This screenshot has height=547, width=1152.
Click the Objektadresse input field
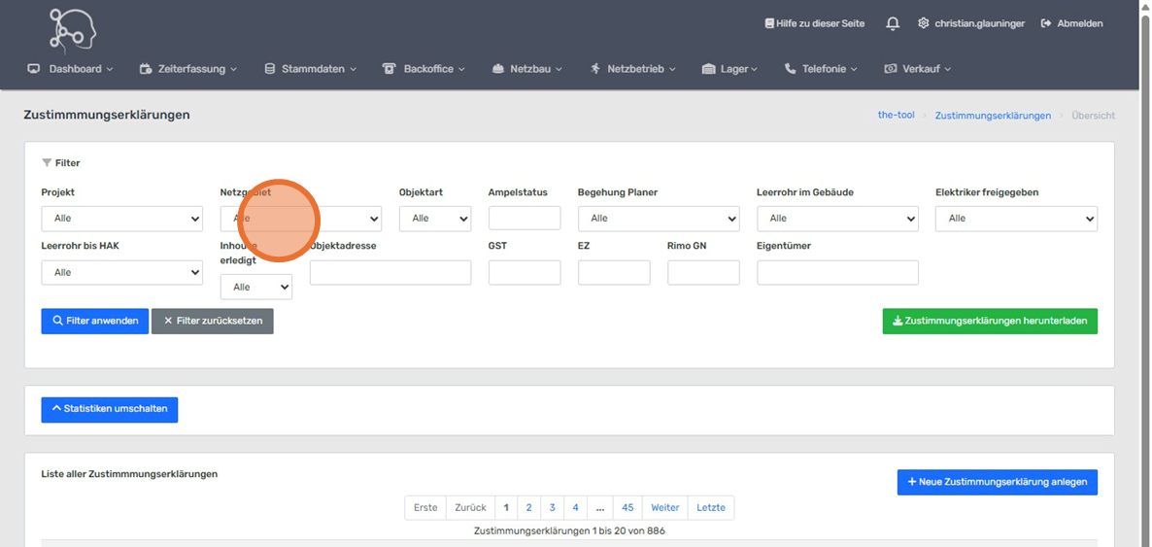point(390,273)
